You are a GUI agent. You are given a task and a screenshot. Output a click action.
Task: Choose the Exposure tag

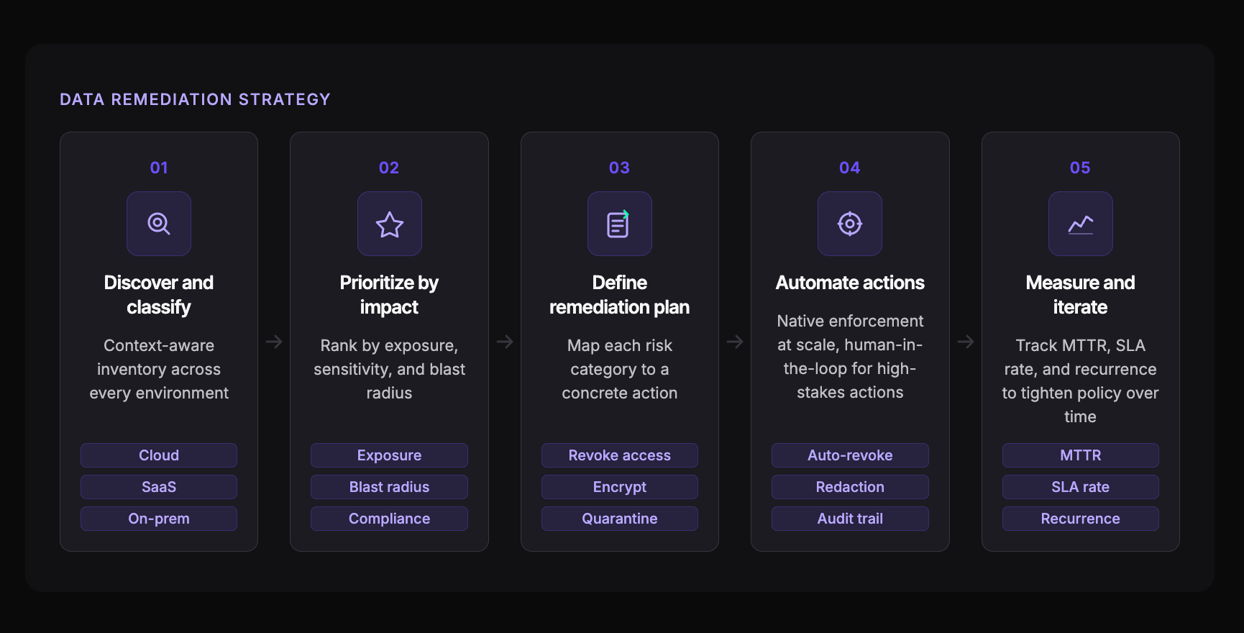pyautogui.click(x=390, y=455)
